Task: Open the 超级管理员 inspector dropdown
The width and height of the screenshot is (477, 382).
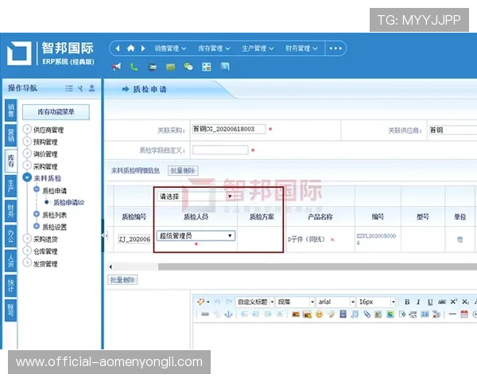Action: pos(196,236)
